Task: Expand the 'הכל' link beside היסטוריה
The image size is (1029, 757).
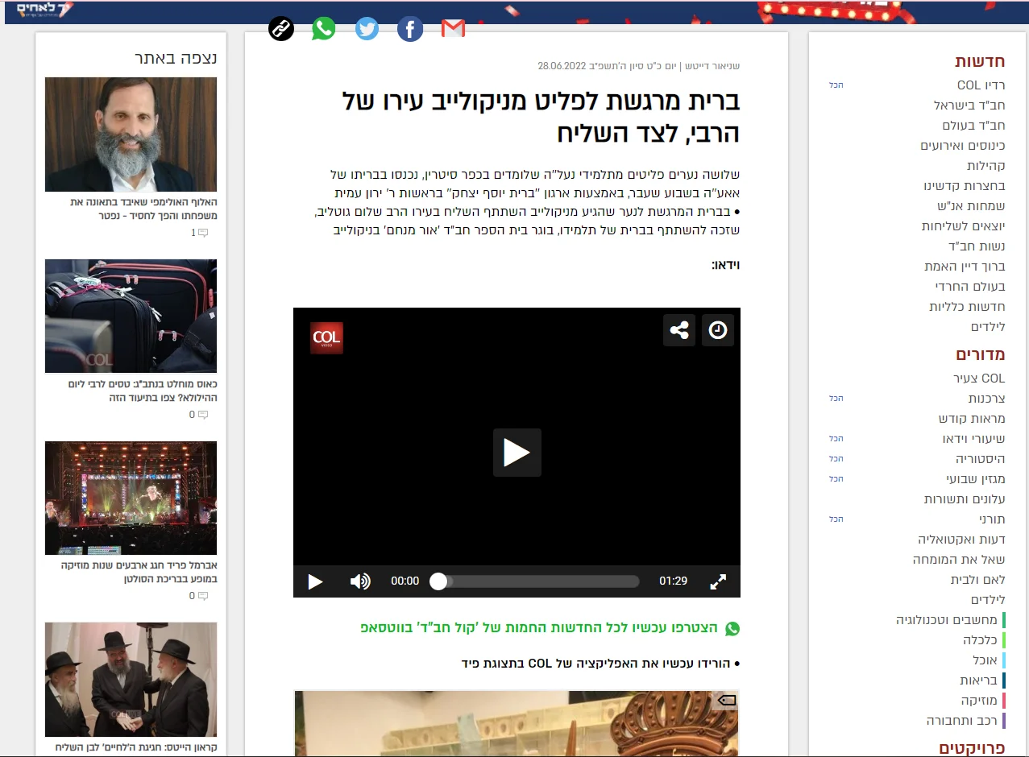Action: coord(836,459)
